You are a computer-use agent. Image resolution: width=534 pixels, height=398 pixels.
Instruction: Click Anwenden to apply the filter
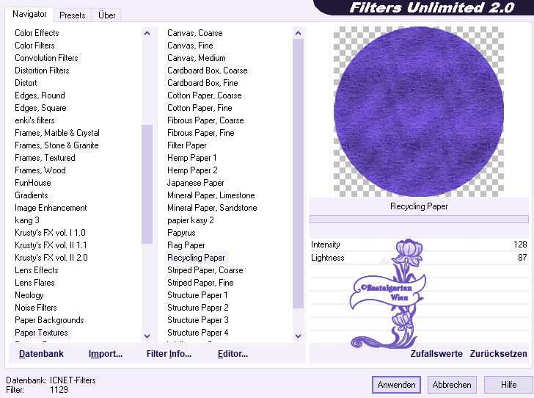tap(396, 385)
